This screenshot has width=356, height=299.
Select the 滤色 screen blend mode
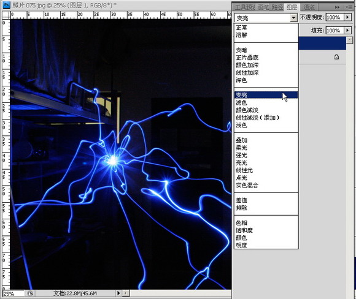click(241, 103)
